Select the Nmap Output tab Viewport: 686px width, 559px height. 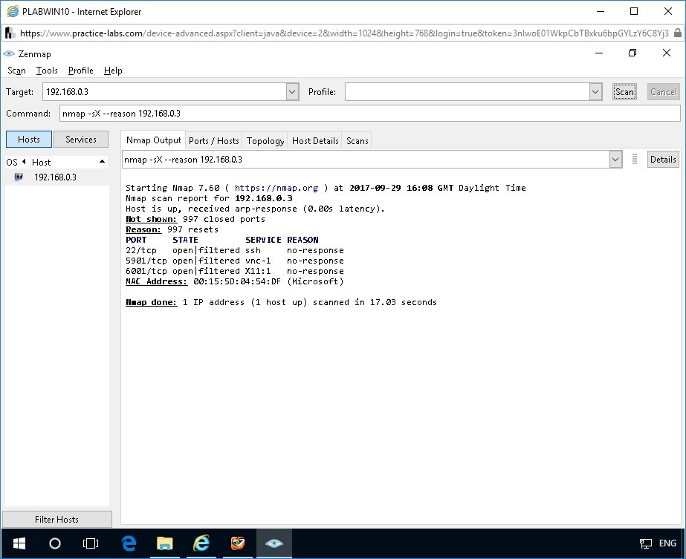[x=153, y=140]
